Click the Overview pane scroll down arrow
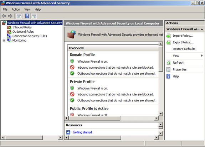The height and width of the screenshot is (147, 205). click(x=160, y=114)
